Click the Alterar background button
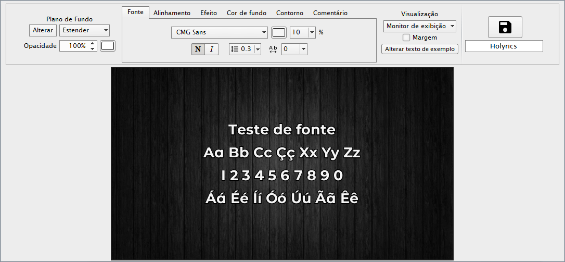Viewport: 565px width, 262px height. [43, 30]
